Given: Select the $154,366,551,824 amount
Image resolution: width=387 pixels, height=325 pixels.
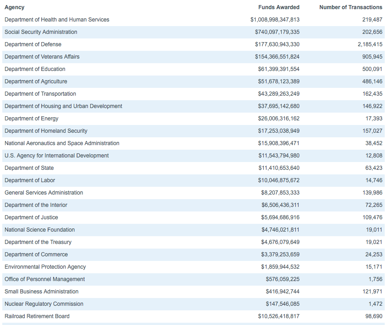Looking at the screenshot, I should pos(277,57).
